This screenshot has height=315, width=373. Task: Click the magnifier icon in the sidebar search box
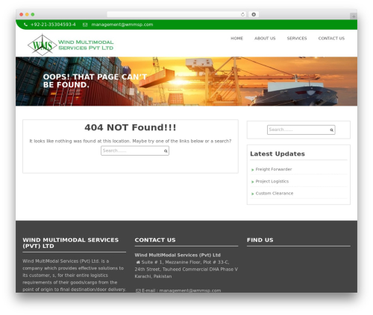click(x=331, y=130)
